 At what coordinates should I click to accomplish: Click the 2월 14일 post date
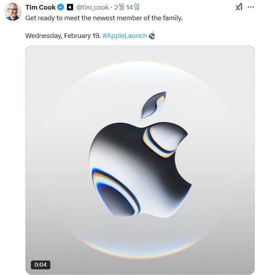click(127, 7)
